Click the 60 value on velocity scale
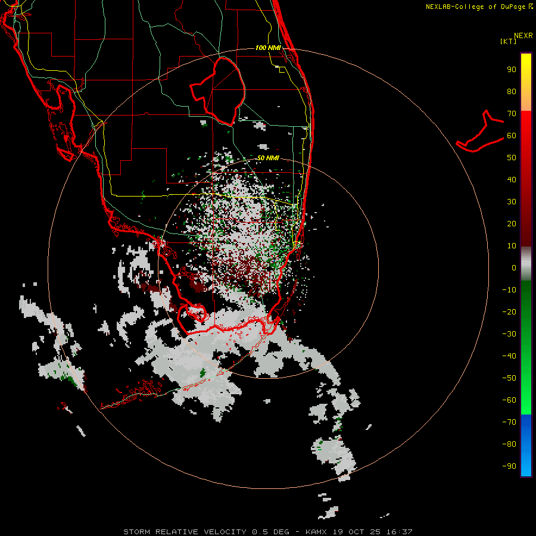The image size is (536, 536). (512, 135)
